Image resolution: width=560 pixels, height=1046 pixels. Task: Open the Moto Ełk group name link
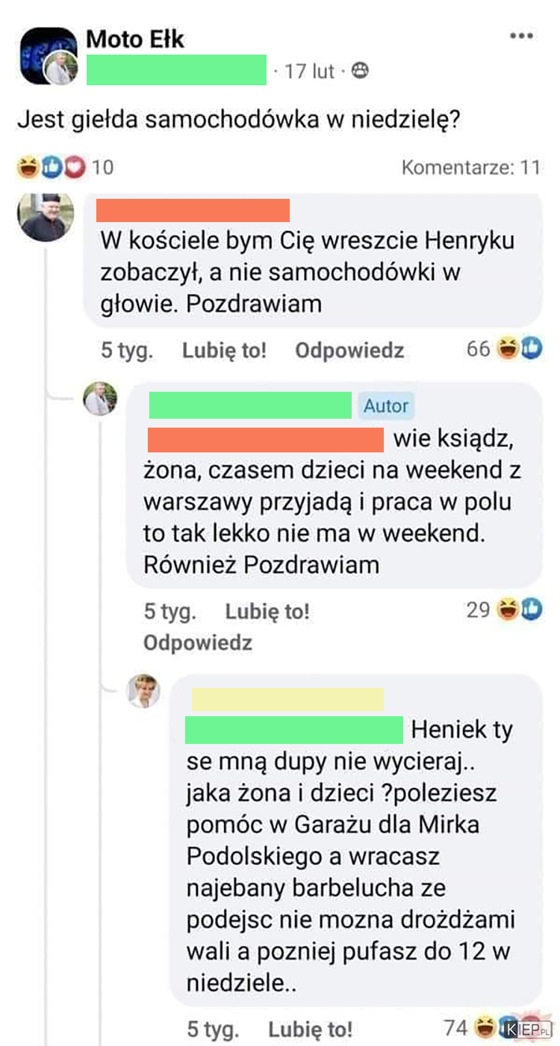[x=135, y=38]
